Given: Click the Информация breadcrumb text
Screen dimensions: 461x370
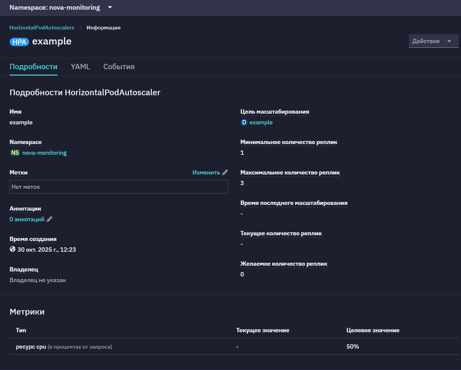Looking at the screenshot, I should 104,28.
